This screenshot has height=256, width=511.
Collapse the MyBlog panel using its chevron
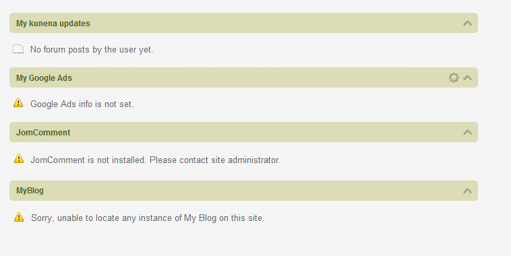click(x=468, y=191)
